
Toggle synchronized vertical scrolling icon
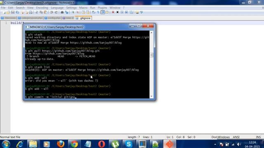coord(83,12)
